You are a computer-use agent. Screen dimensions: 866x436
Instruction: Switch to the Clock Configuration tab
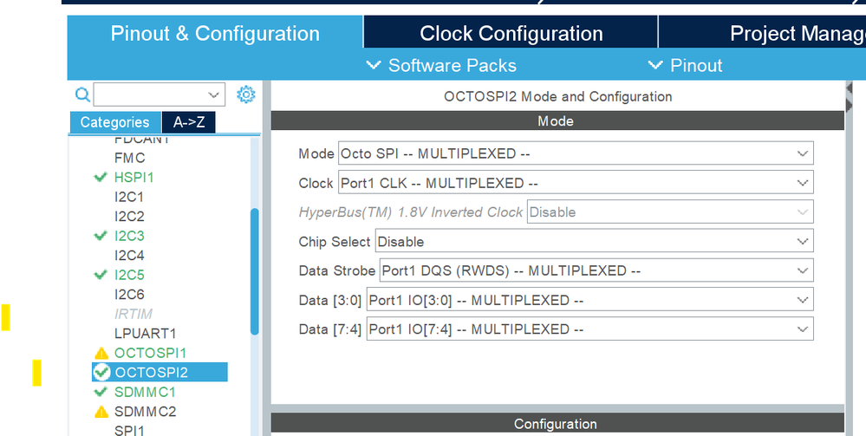pos(511,33)
